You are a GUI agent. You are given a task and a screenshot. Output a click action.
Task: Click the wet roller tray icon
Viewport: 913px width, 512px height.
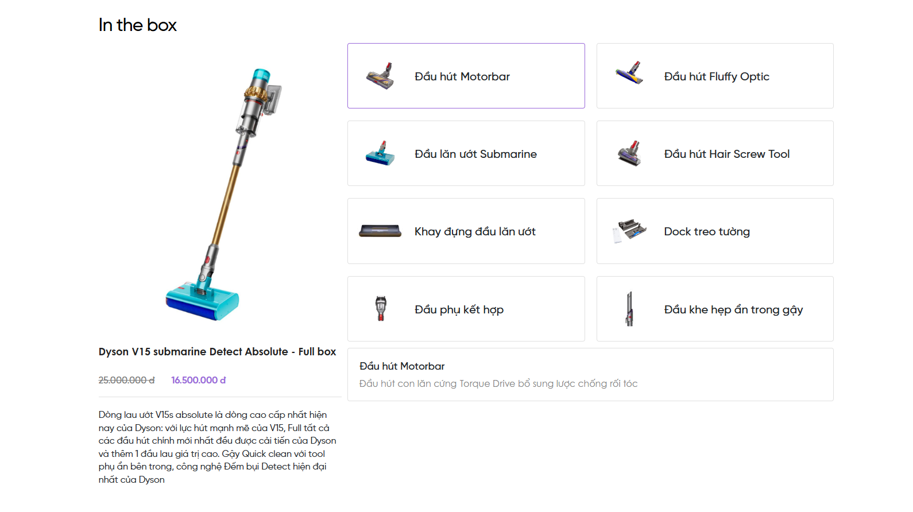pyautogui.click(x=380, y=231)
